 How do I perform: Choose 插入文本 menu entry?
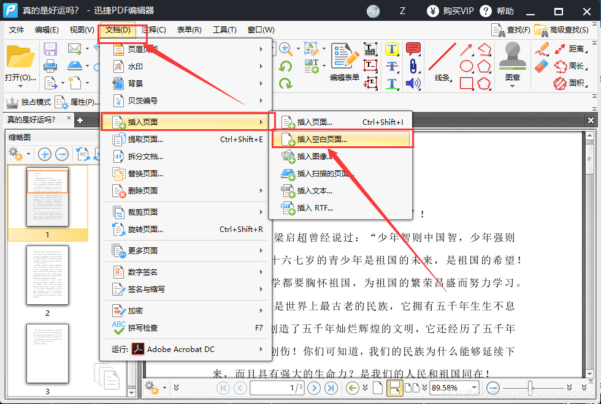pyautogui.click(x=341, y=190)
